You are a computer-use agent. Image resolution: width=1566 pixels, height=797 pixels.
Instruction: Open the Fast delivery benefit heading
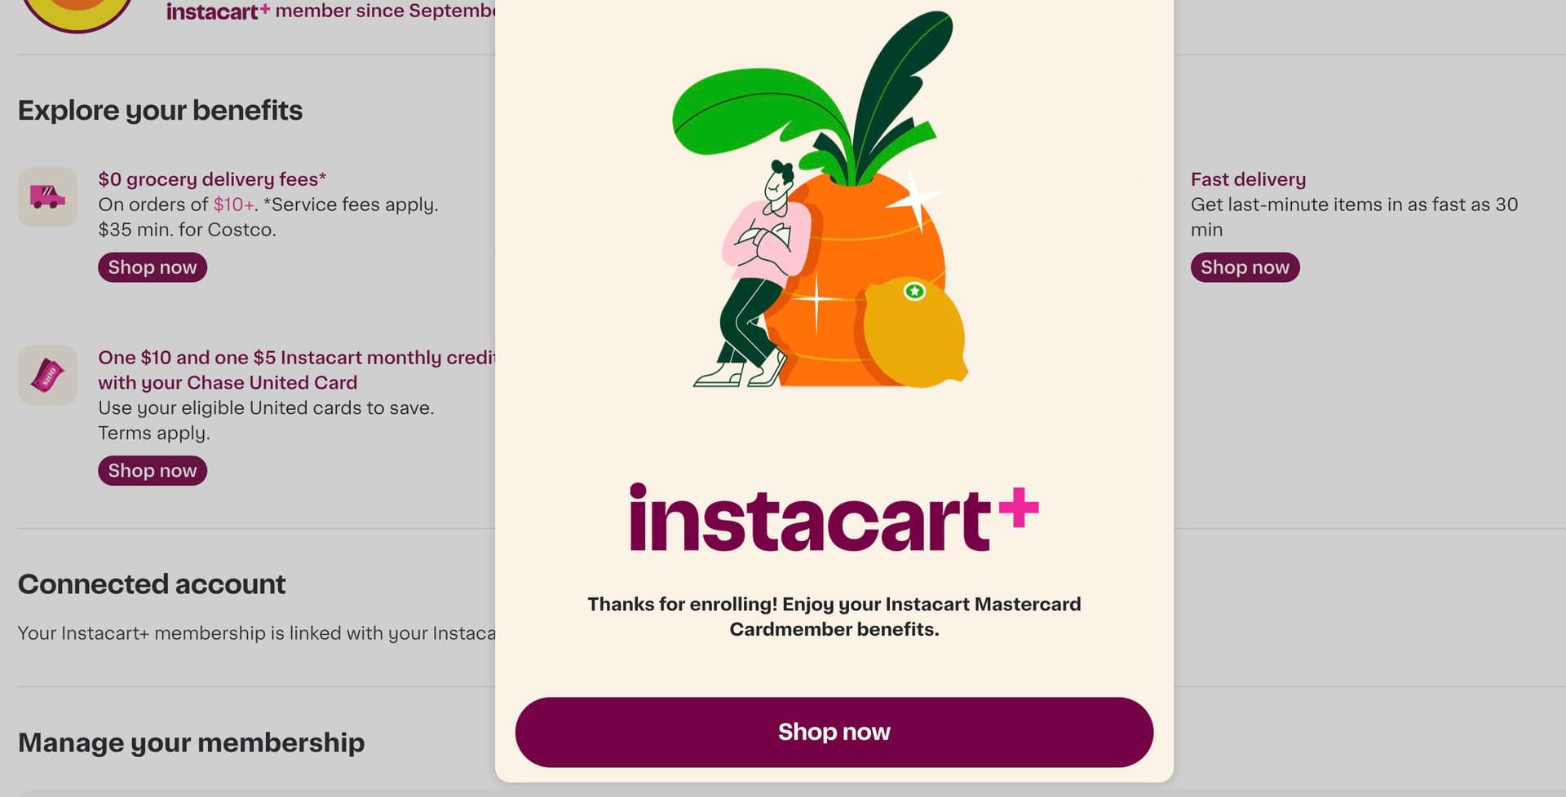1248,179
